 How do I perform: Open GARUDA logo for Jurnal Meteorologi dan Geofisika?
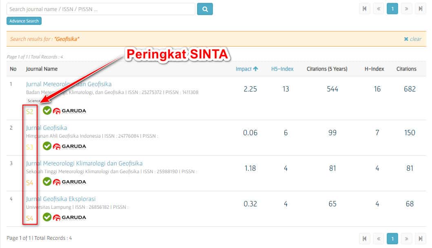pos(69,111)
